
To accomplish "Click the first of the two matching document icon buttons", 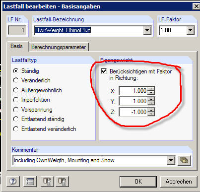I will pyautogui.click(x=47, y=182).
